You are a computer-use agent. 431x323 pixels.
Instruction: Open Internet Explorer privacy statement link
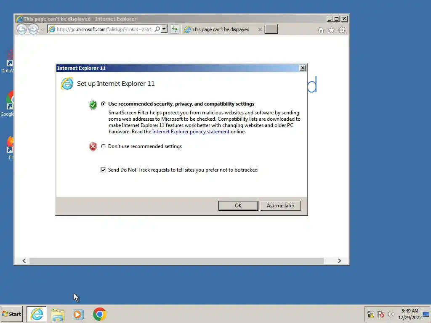click(x=191, y=132)
